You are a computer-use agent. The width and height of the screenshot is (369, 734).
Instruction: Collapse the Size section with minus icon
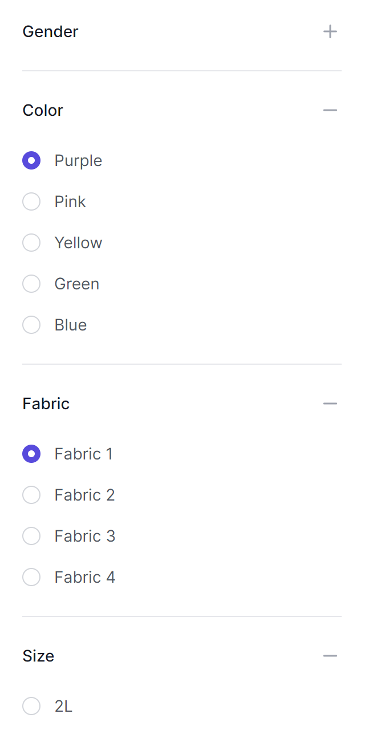pos(330,656)
